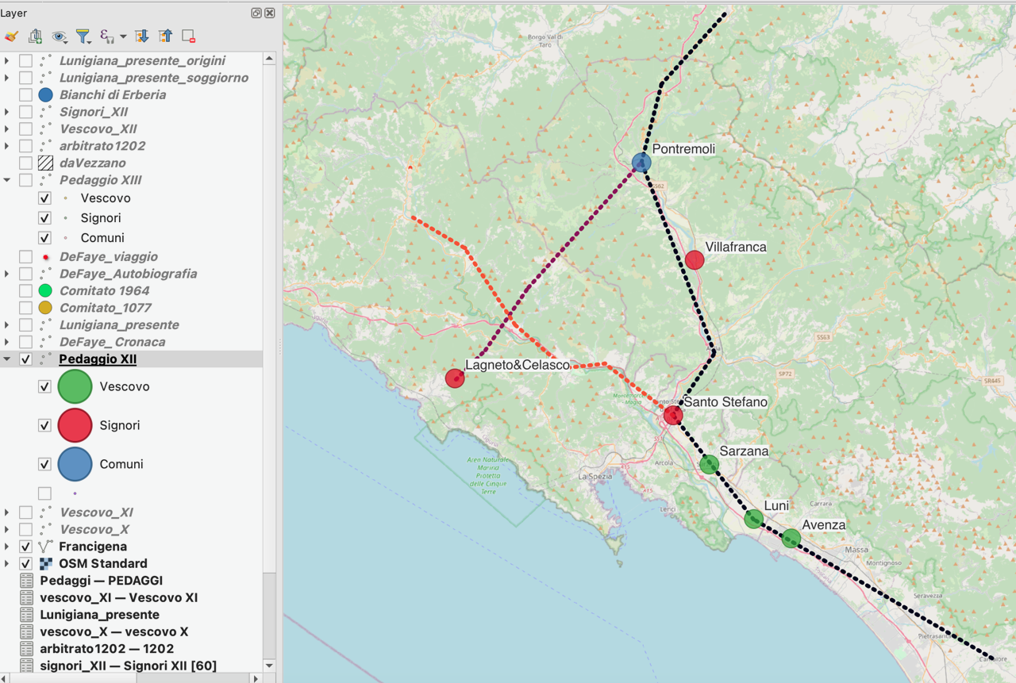
Task: Float the Layer panel with undock icon
Action: click(256, 13)
